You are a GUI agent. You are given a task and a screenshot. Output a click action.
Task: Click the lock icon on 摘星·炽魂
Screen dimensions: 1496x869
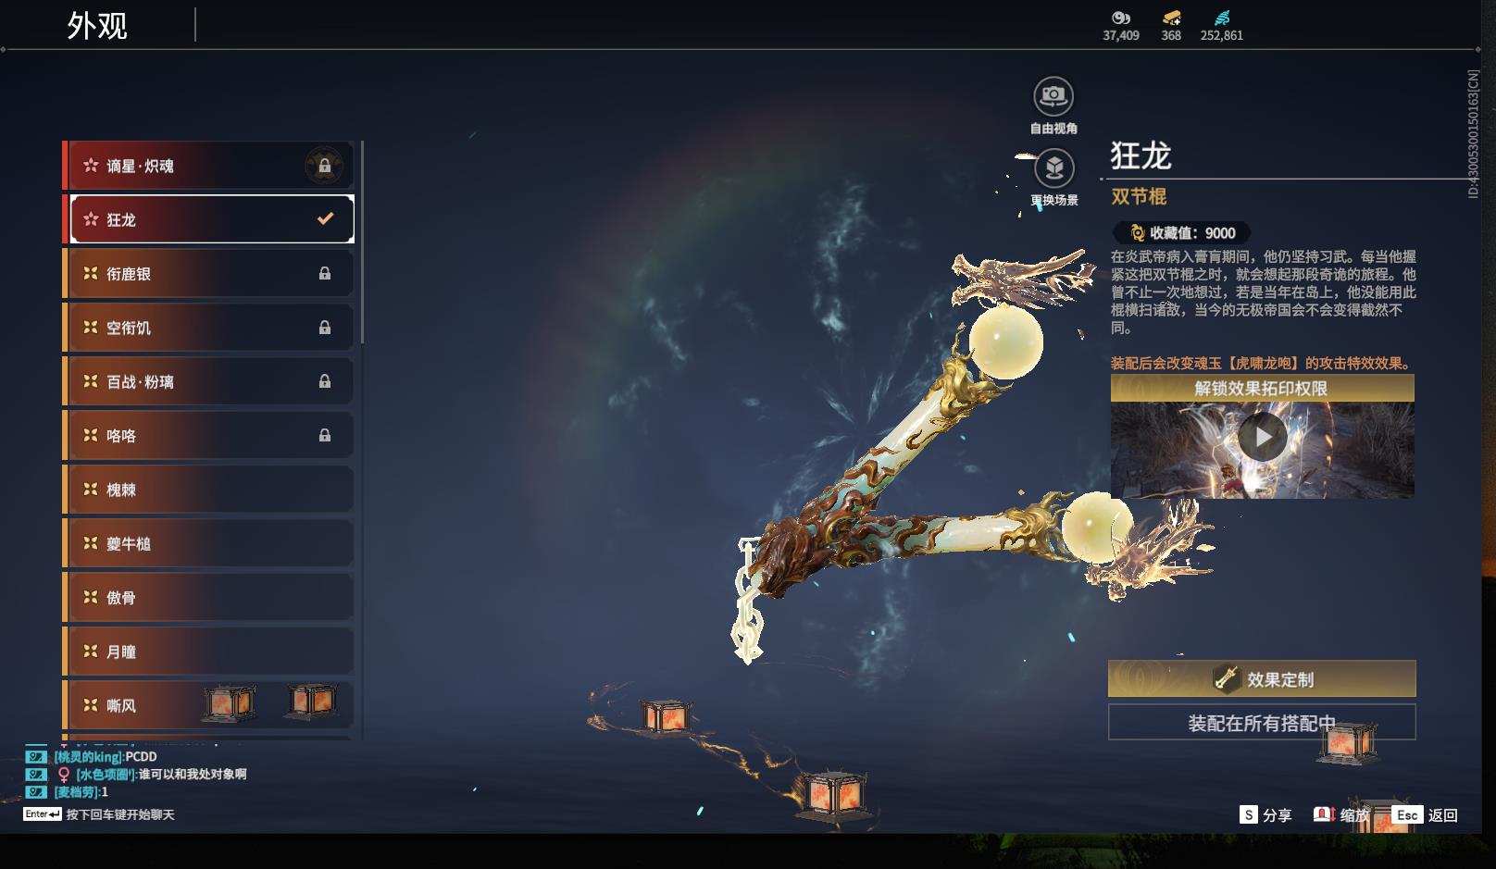325,166
